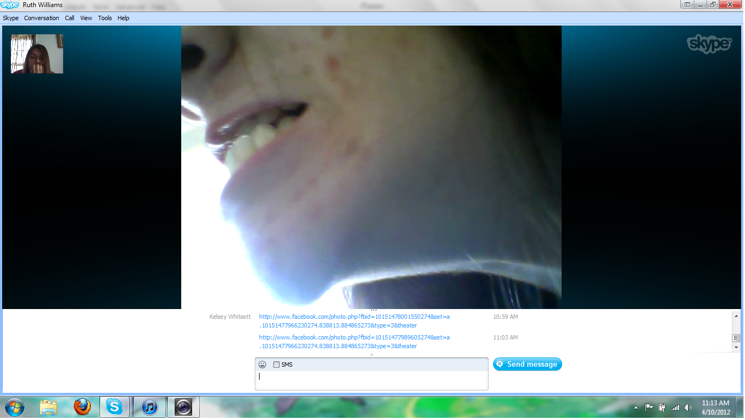Image resolution: width=745 pixels, height=420 pixels.
Task: Open the emoticon picker smiley icon
Action: tap(262, 365)
